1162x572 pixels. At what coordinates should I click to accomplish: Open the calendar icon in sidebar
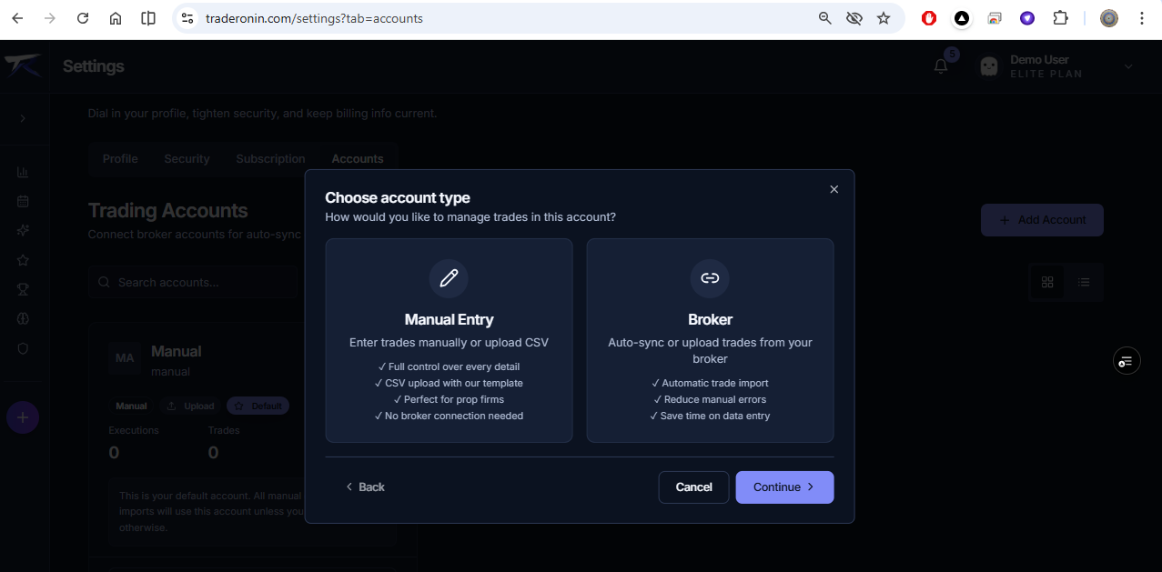click(x=23, y=202)
